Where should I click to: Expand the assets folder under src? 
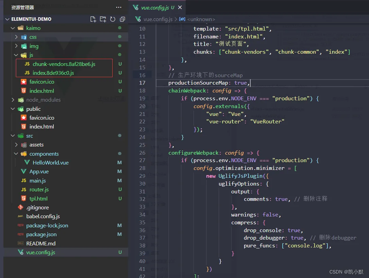16,145
